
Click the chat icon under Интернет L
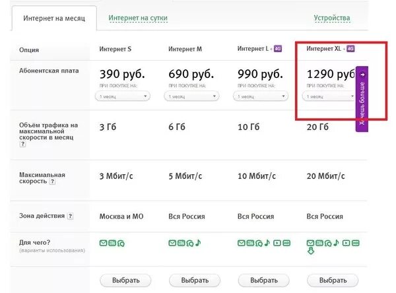coord(259,244)
